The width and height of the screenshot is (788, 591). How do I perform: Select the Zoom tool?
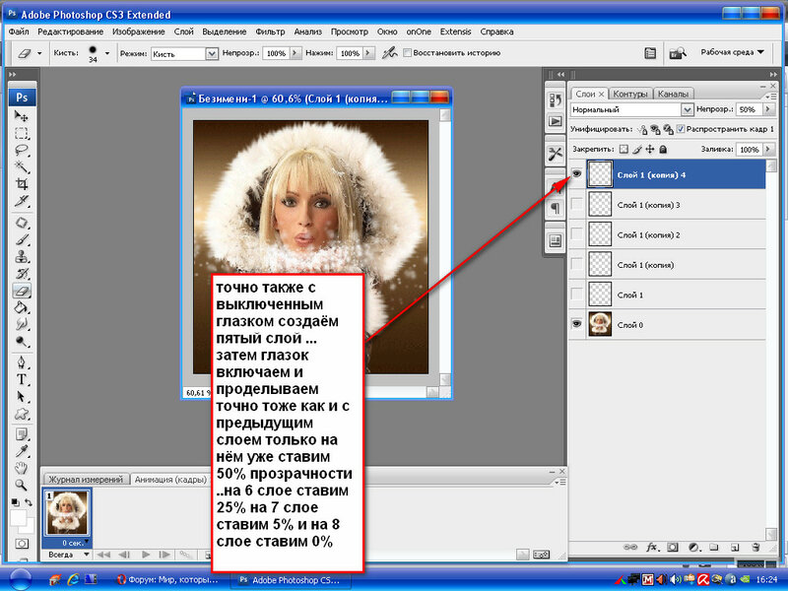pos(21,485)
